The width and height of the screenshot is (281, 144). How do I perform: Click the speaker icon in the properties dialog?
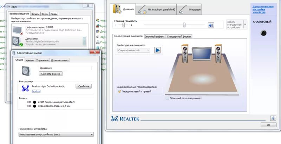click(26, 71)
